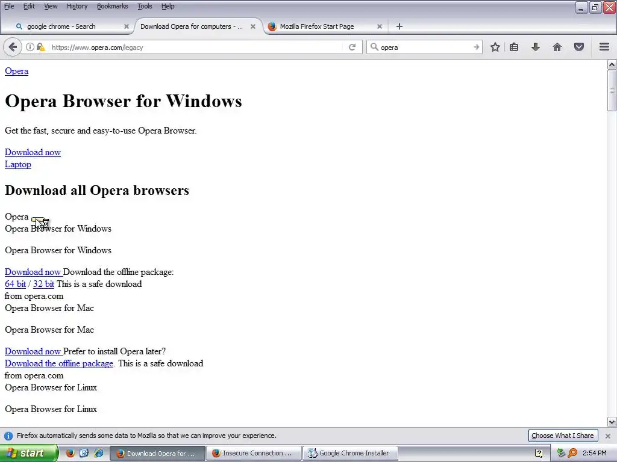Viewport: 617px width, 462px height.
Task: Switch to Insecure Connection taskbar window
Action: click(x=254, y=453)
